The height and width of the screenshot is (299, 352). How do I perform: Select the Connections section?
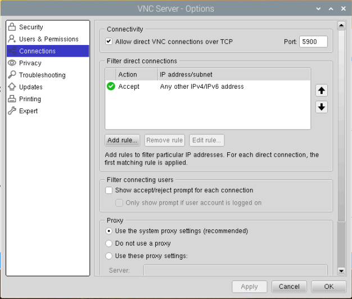pos(48,51)
